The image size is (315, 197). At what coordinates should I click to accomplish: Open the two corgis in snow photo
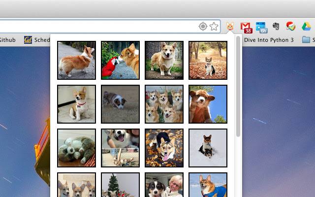click(208, 148)
